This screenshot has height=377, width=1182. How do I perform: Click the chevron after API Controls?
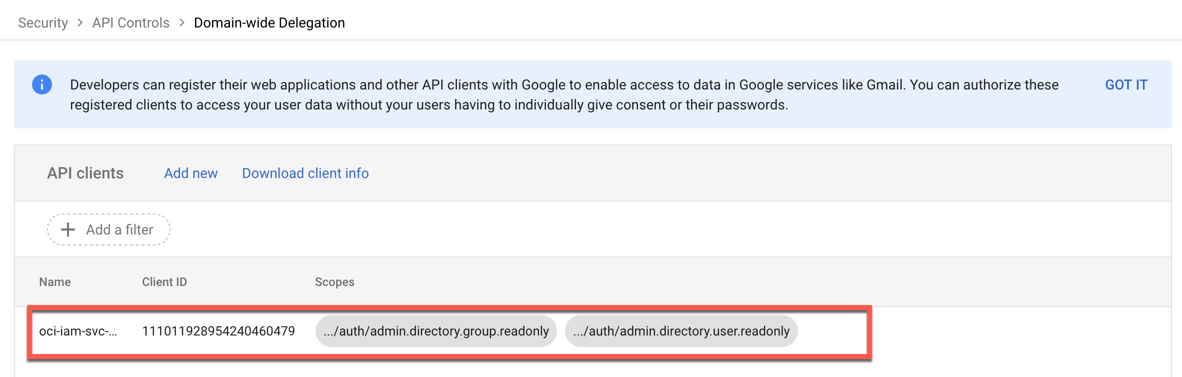182,23
